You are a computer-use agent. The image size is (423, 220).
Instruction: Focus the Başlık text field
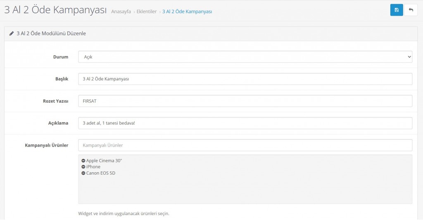pos(245,79)
